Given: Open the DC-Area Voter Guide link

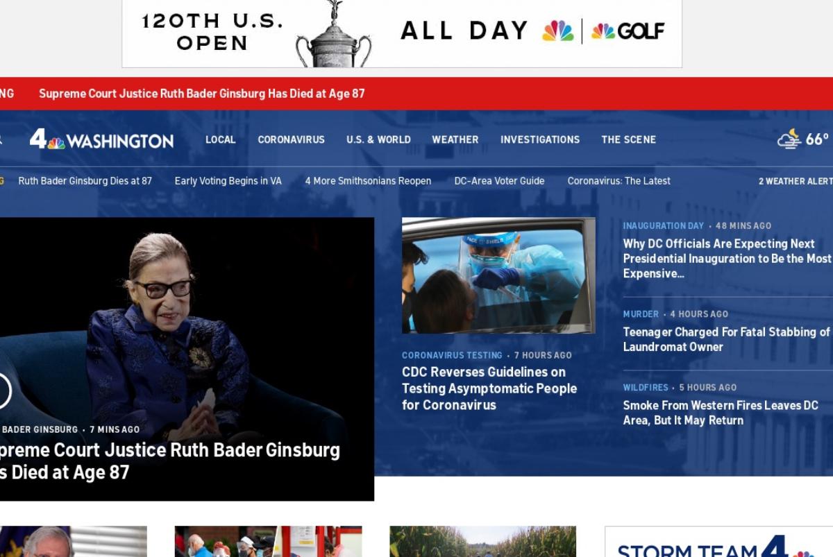Looking at the screenshot, I should coord(499,181).
